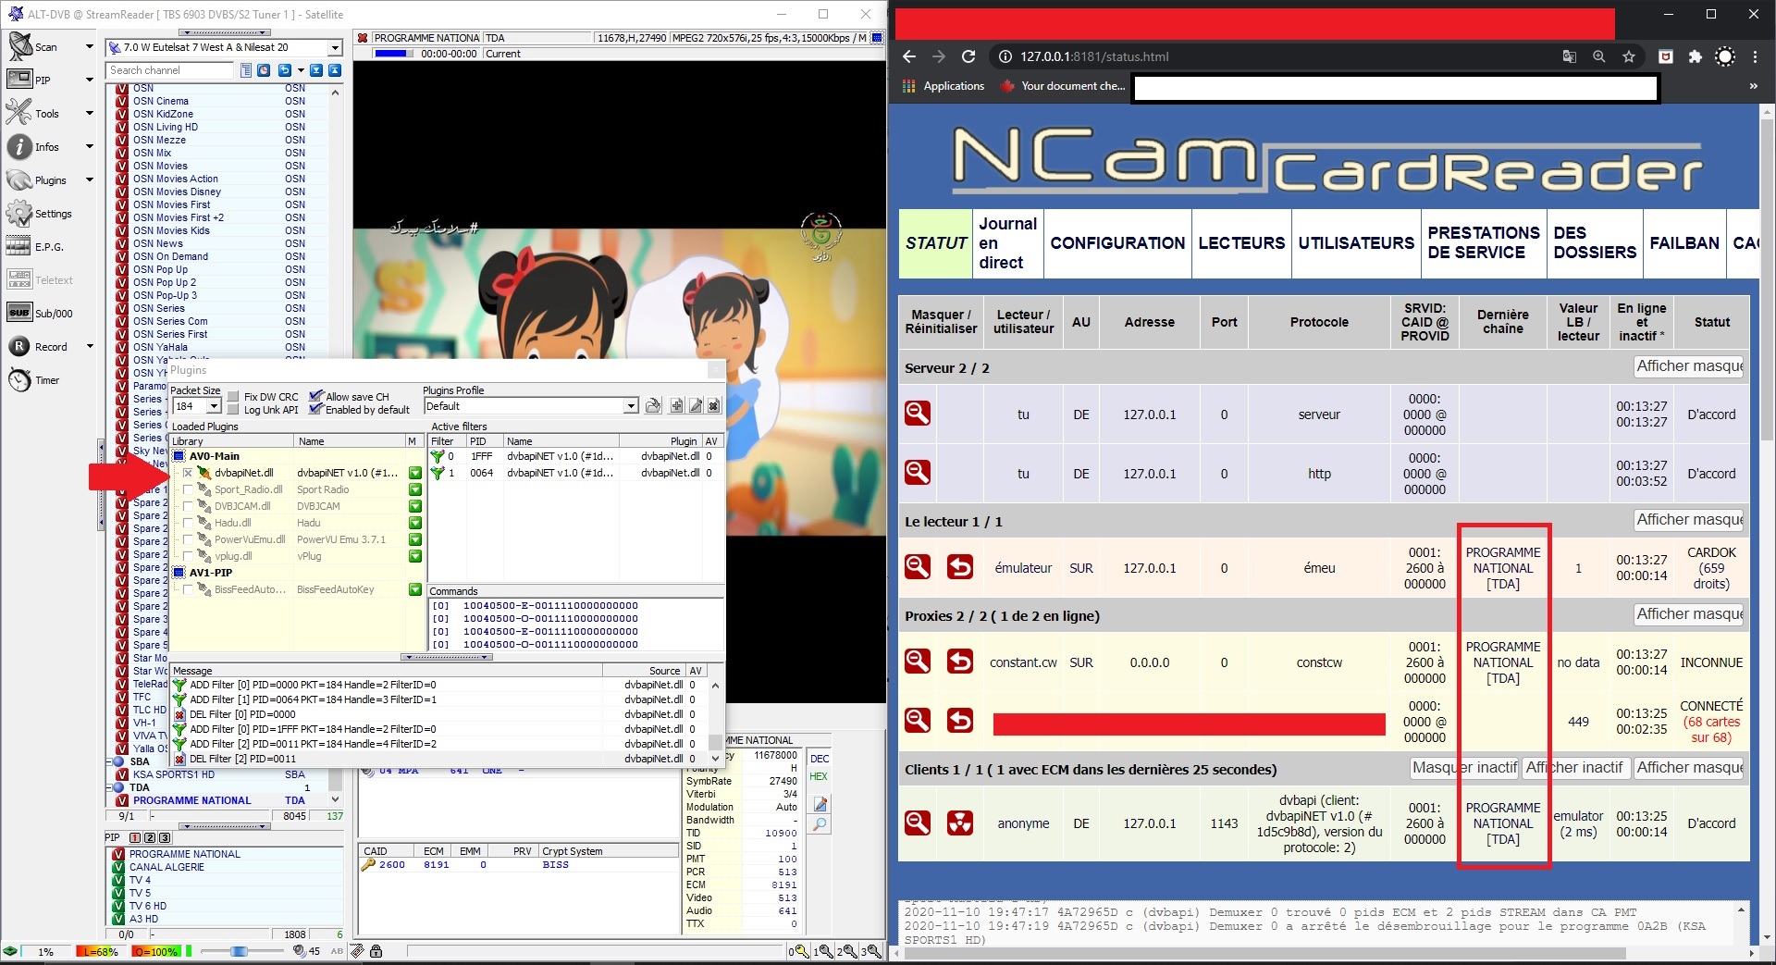Viewport: 1776px width, 965px height.
Task: Toggle the Log Unk API checkbox
Action: pyautogui.click(x=234, y=410)
